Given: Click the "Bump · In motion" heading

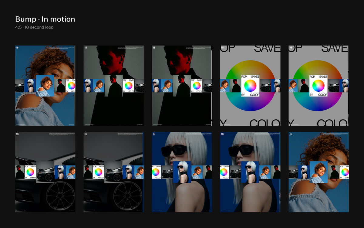Looking at the screenshot, I should (45, 19).
